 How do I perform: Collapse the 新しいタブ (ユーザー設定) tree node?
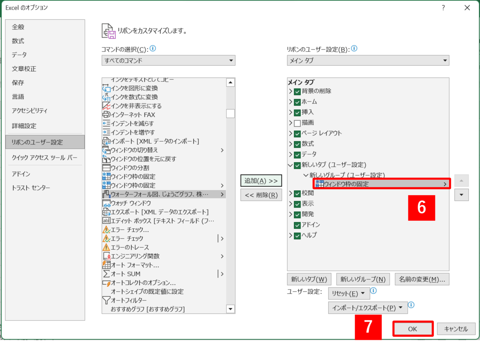(290, 165)
